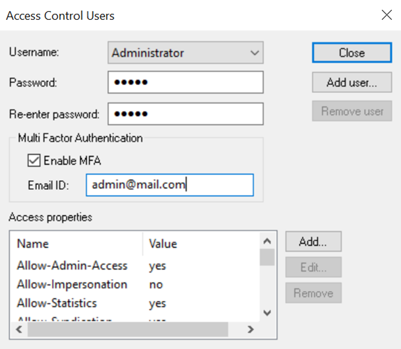Open the Username dropdown
This screenshot has width=401, height=349.
pyautogui.click(x=185, y=53)
